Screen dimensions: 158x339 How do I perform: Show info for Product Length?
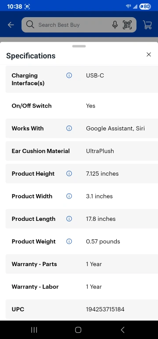(x=69, y=219)
